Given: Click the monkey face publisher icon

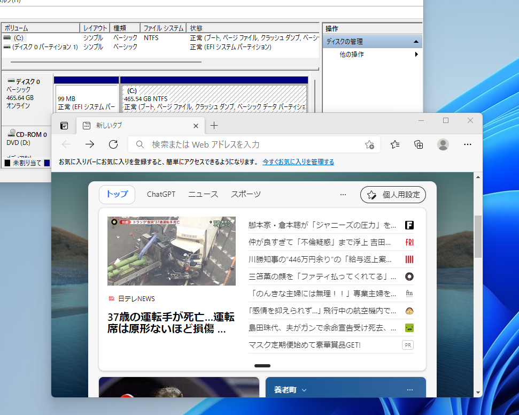Looking at the screenshot, I should click(x=409, y=311).
